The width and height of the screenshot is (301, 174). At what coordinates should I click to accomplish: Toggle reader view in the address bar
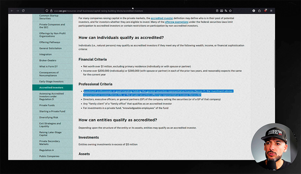click(217, 11)
